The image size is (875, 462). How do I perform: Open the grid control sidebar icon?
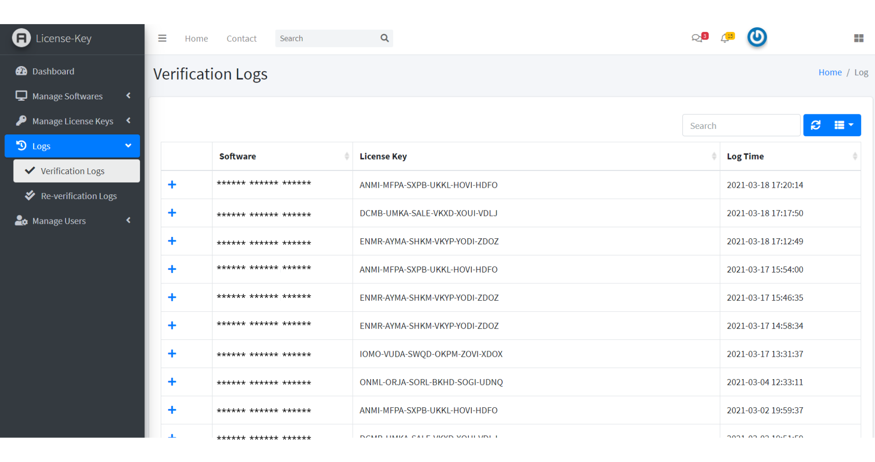859,38
